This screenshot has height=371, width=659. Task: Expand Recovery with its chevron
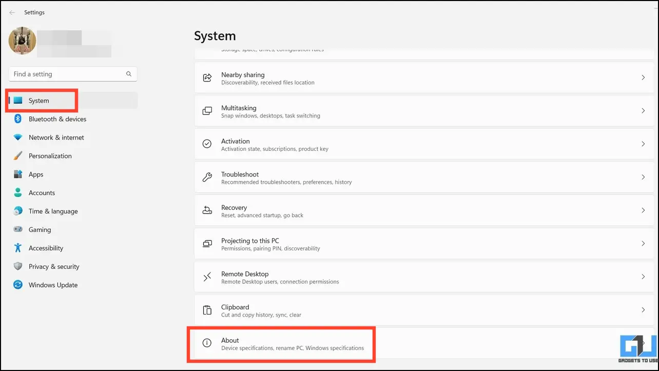(643, 210)
